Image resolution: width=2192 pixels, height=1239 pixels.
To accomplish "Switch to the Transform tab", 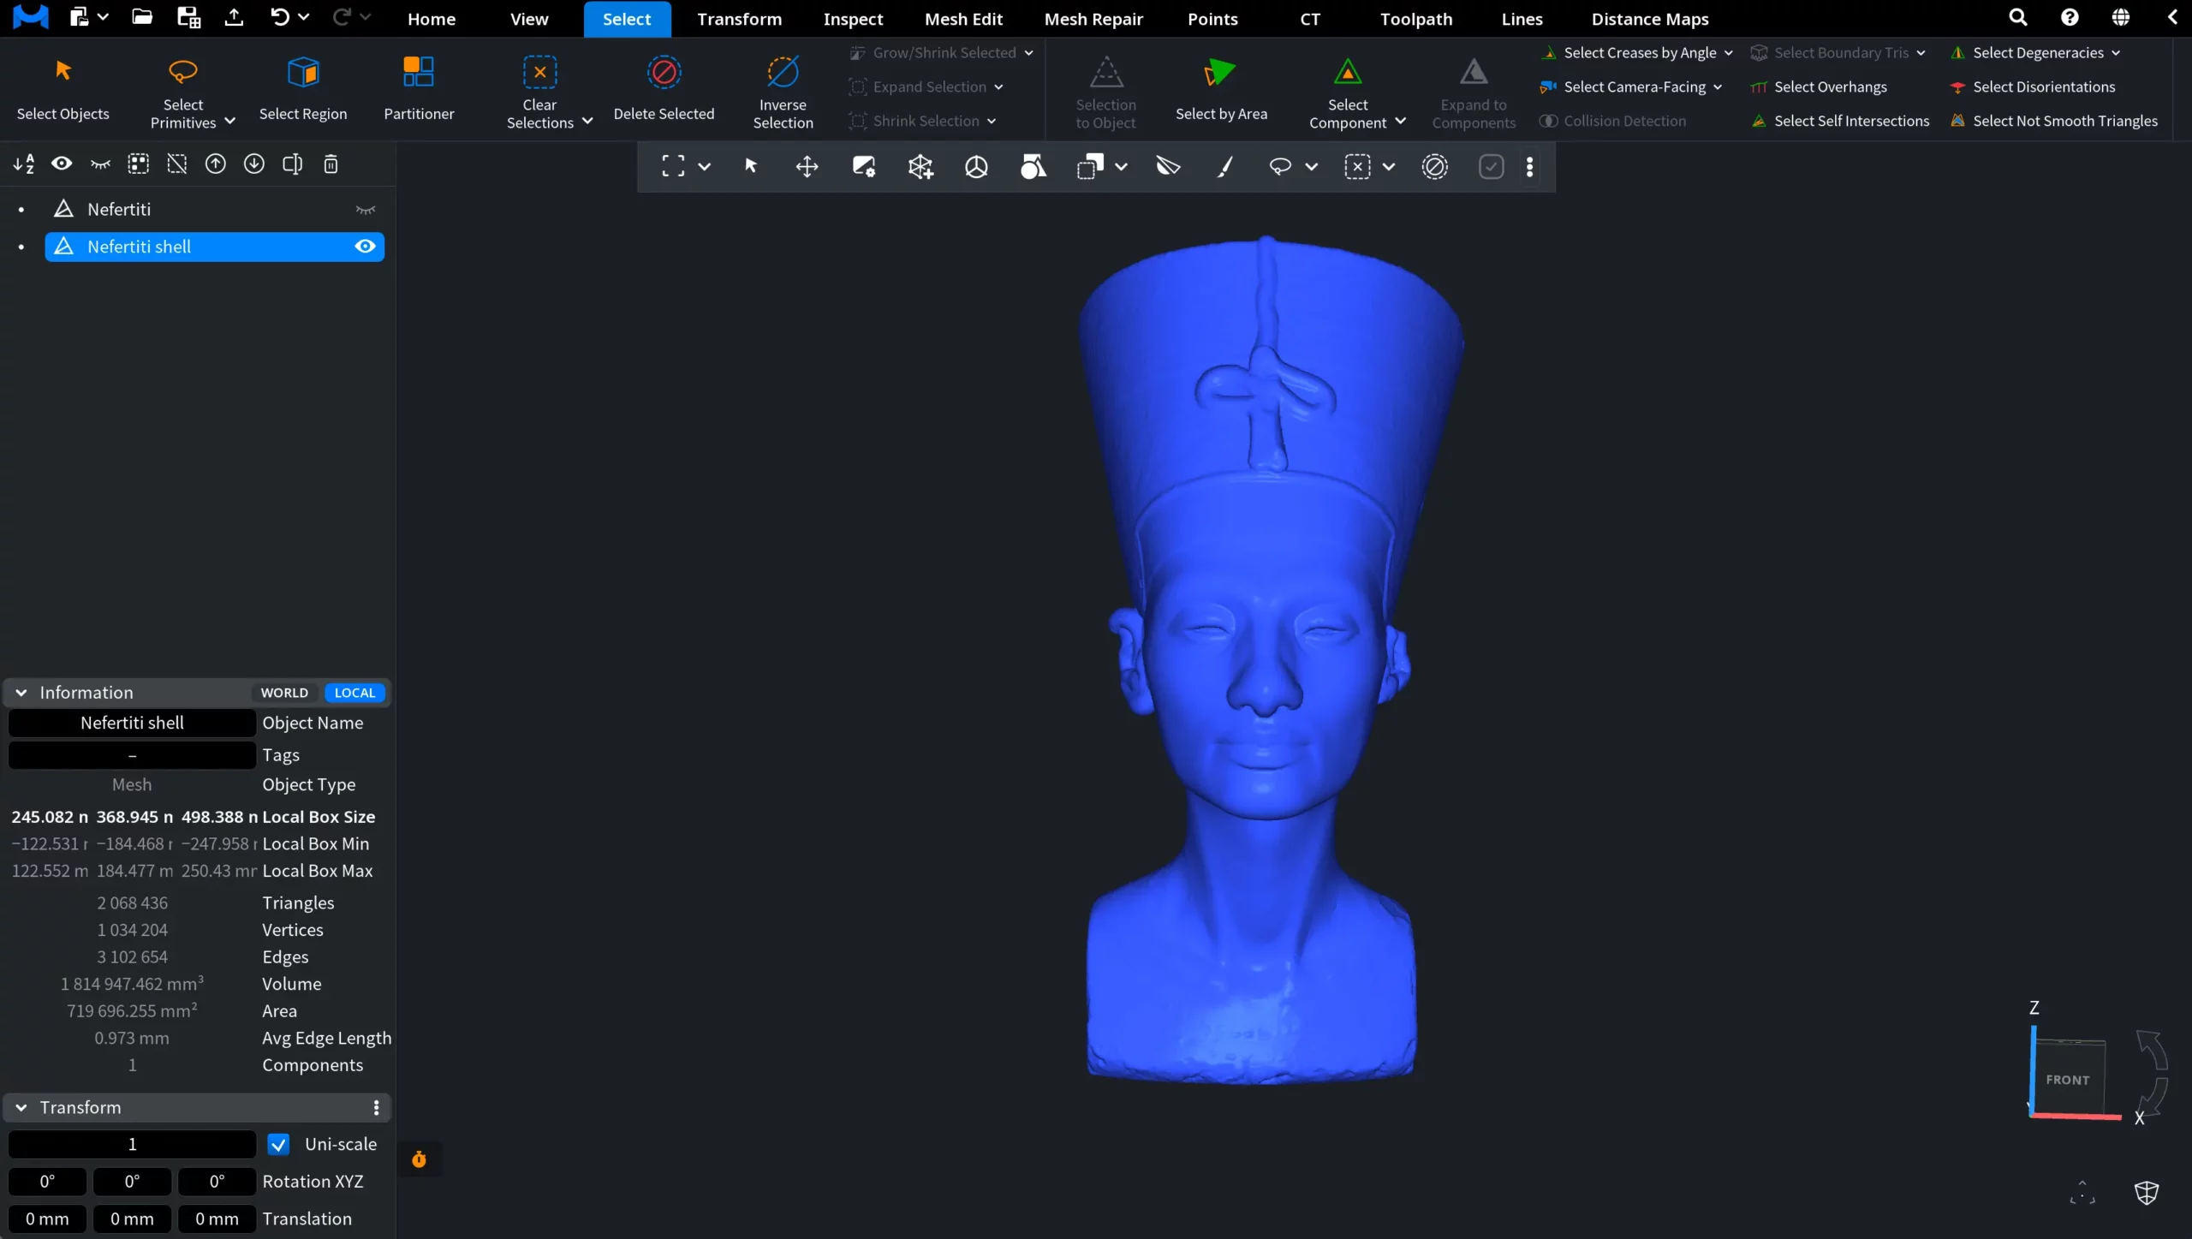I will [x=739, y=19].
